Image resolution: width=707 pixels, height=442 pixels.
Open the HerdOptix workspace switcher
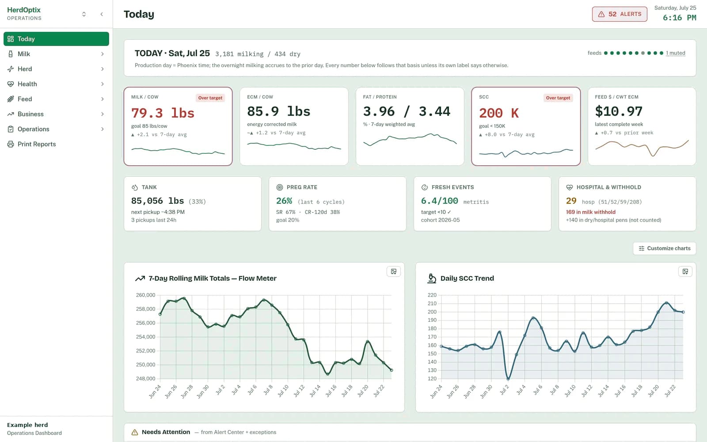pyautogui.click(x=84, y=14)
